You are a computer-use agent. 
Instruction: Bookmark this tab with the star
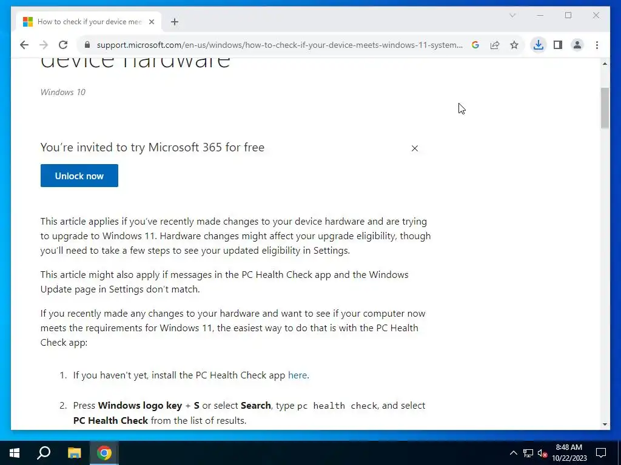[514, 45]
